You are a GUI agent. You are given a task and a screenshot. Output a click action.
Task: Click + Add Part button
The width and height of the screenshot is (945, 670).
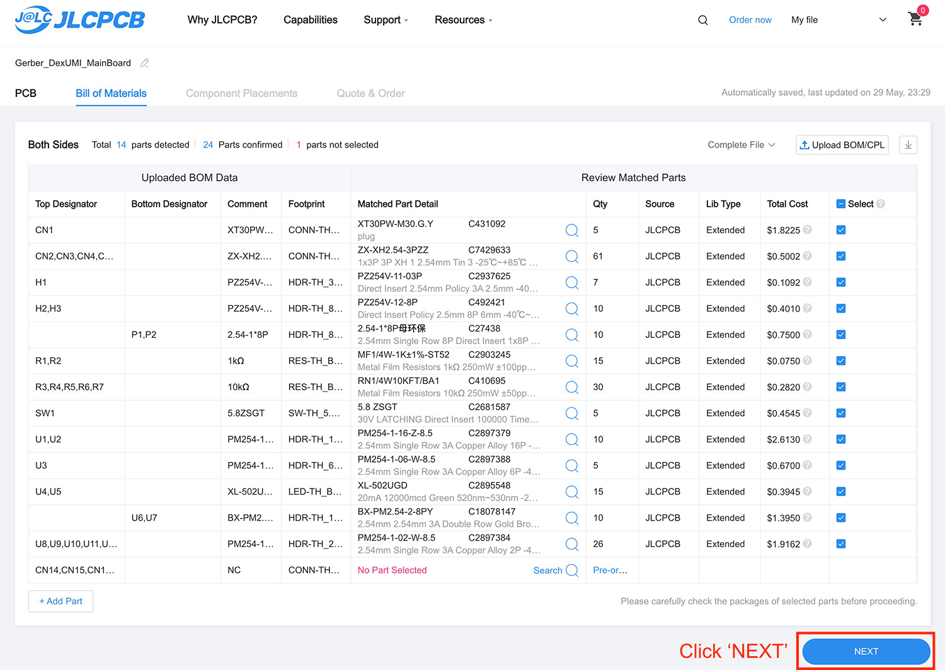point(60,601)
